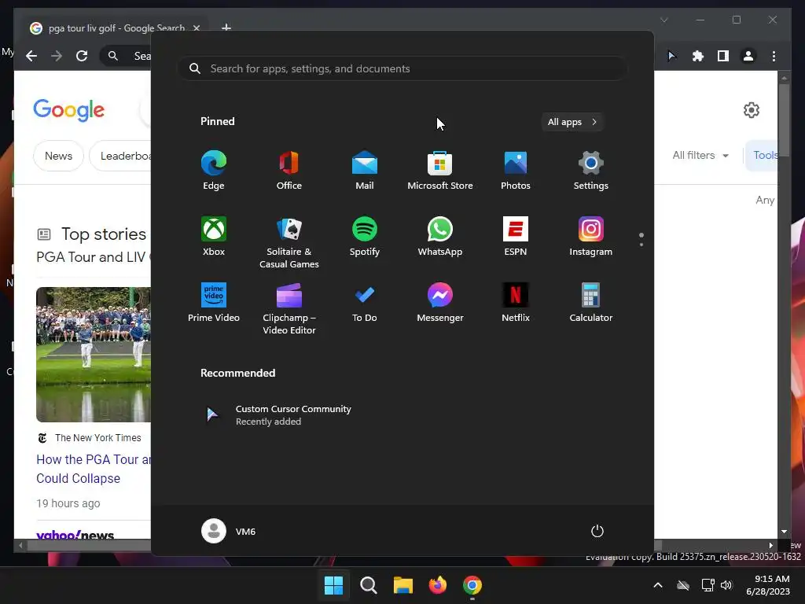The height and width of the screenshot is (604, 805).
Task: Go back in Chrome
Action: tap(31, 56)
